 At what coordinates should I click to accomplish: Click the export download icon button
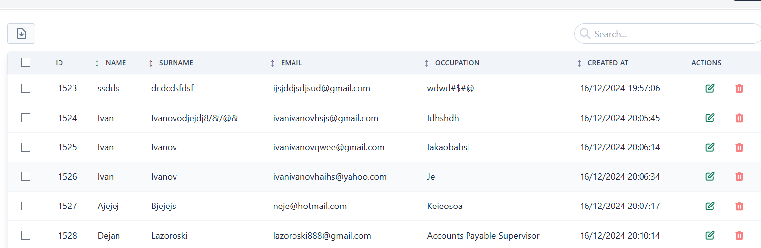click(x=21, y=34)
